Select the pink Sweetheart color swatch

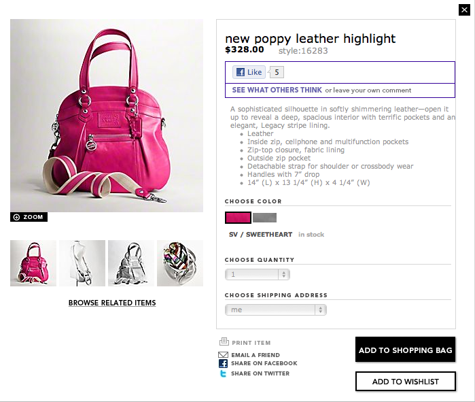(x=238, y=218)
